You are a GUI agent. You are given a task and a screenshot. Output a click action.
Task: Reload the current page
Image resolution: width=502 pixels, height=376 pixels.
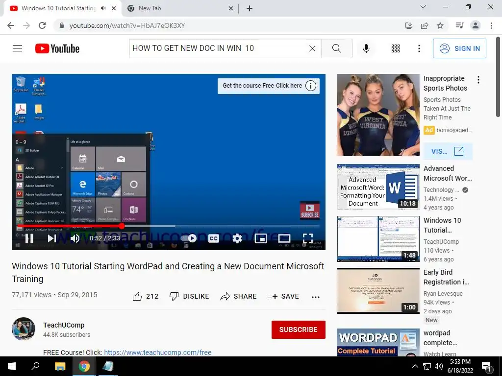(x=42, y=25)
